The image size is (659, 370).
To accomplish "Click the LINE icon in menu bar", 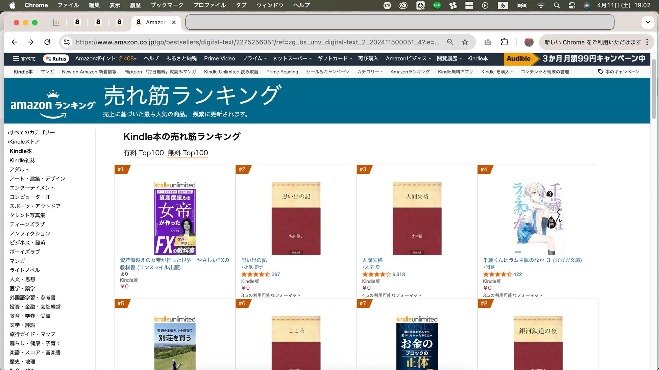I will pyautogui.click(x=437, y=5).
